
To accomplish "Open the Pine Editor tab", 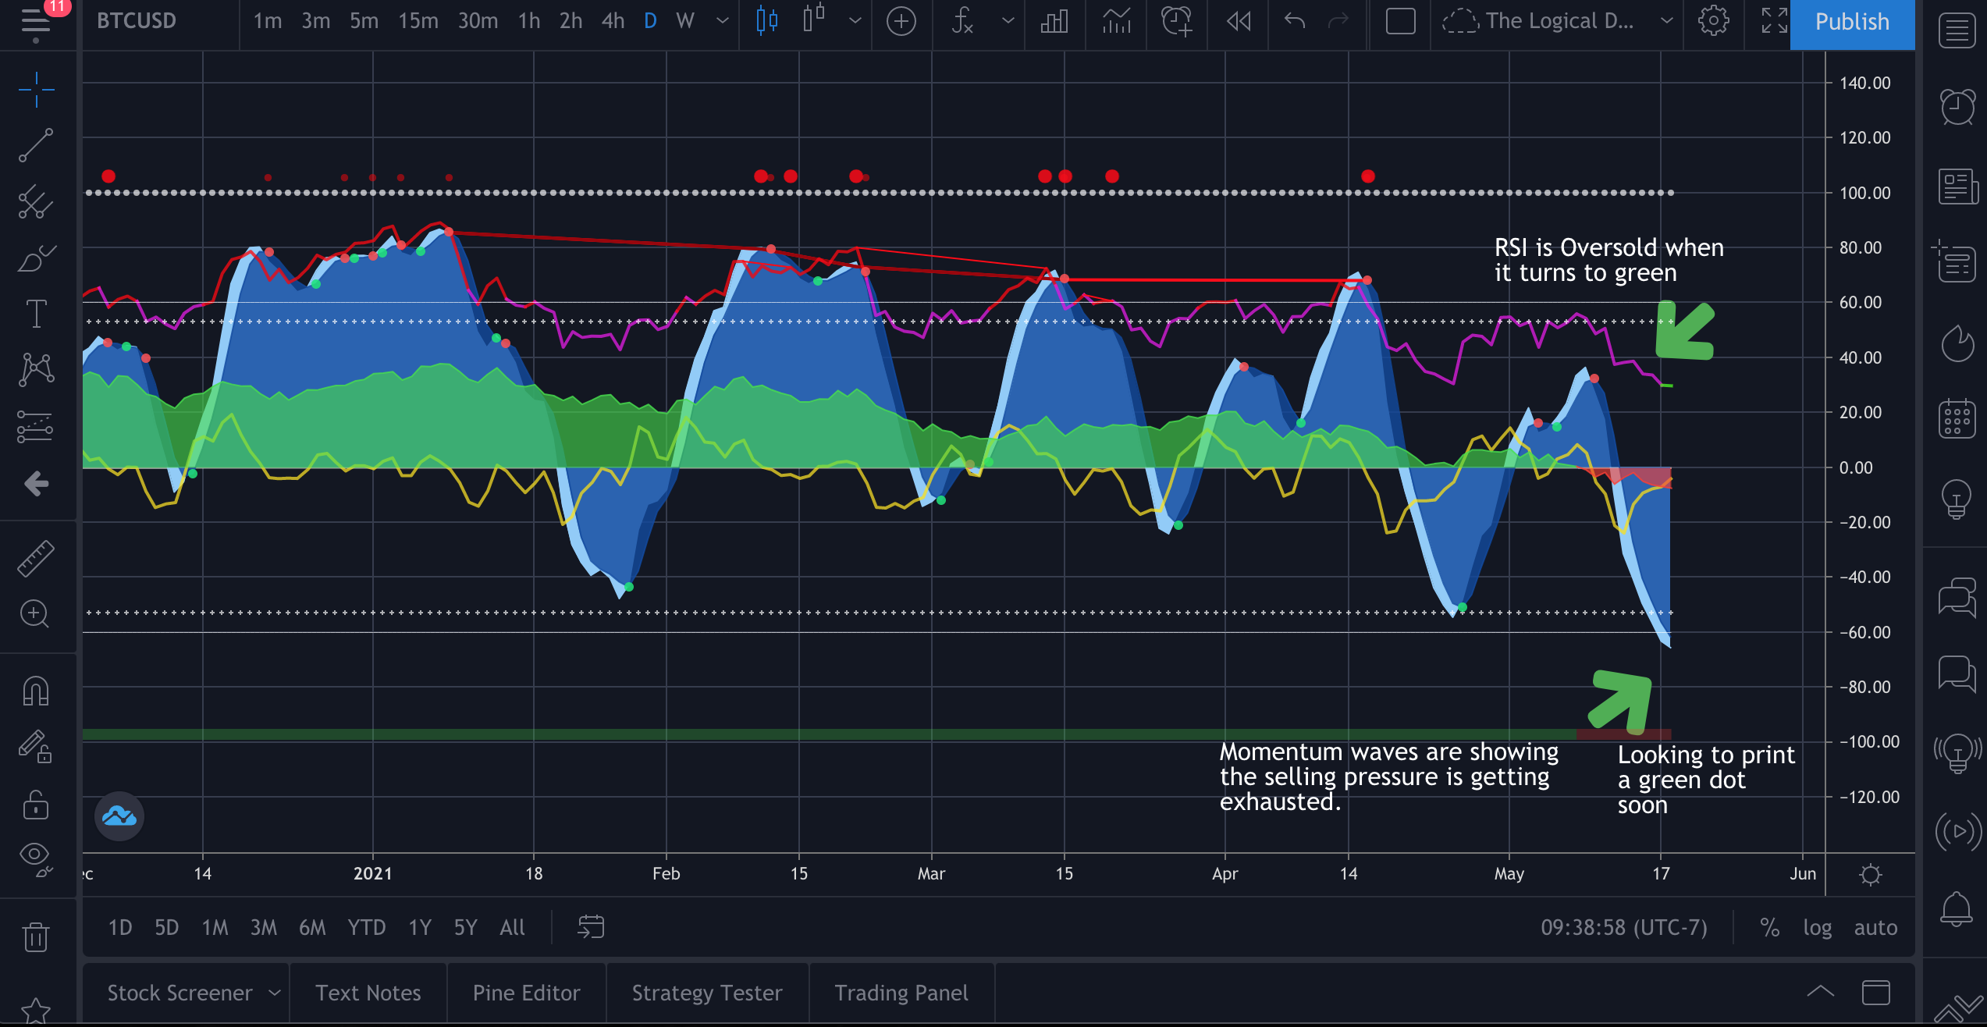I will click(526, 993).
